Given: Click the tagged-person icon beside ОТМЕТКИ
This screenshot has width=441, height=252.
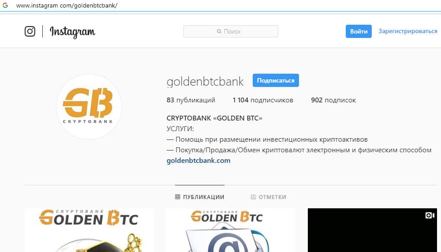Looking at the screenshot, I should point(253,197).
